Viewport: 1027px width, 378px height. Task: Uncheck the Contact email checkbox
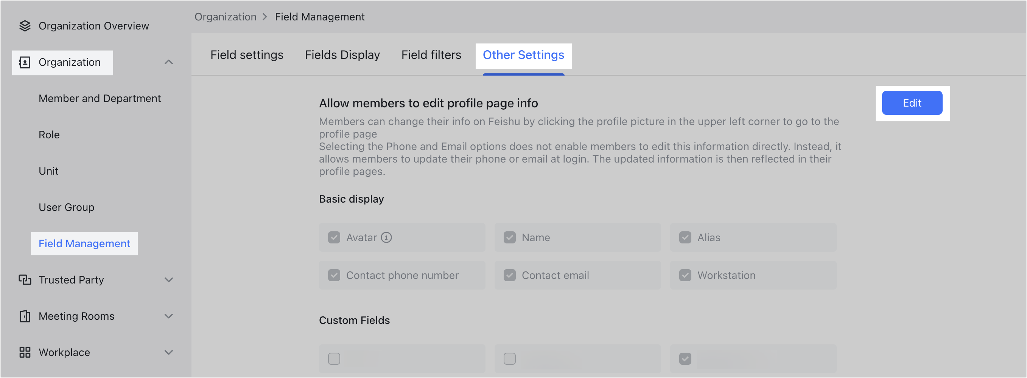tap(509, 275)
